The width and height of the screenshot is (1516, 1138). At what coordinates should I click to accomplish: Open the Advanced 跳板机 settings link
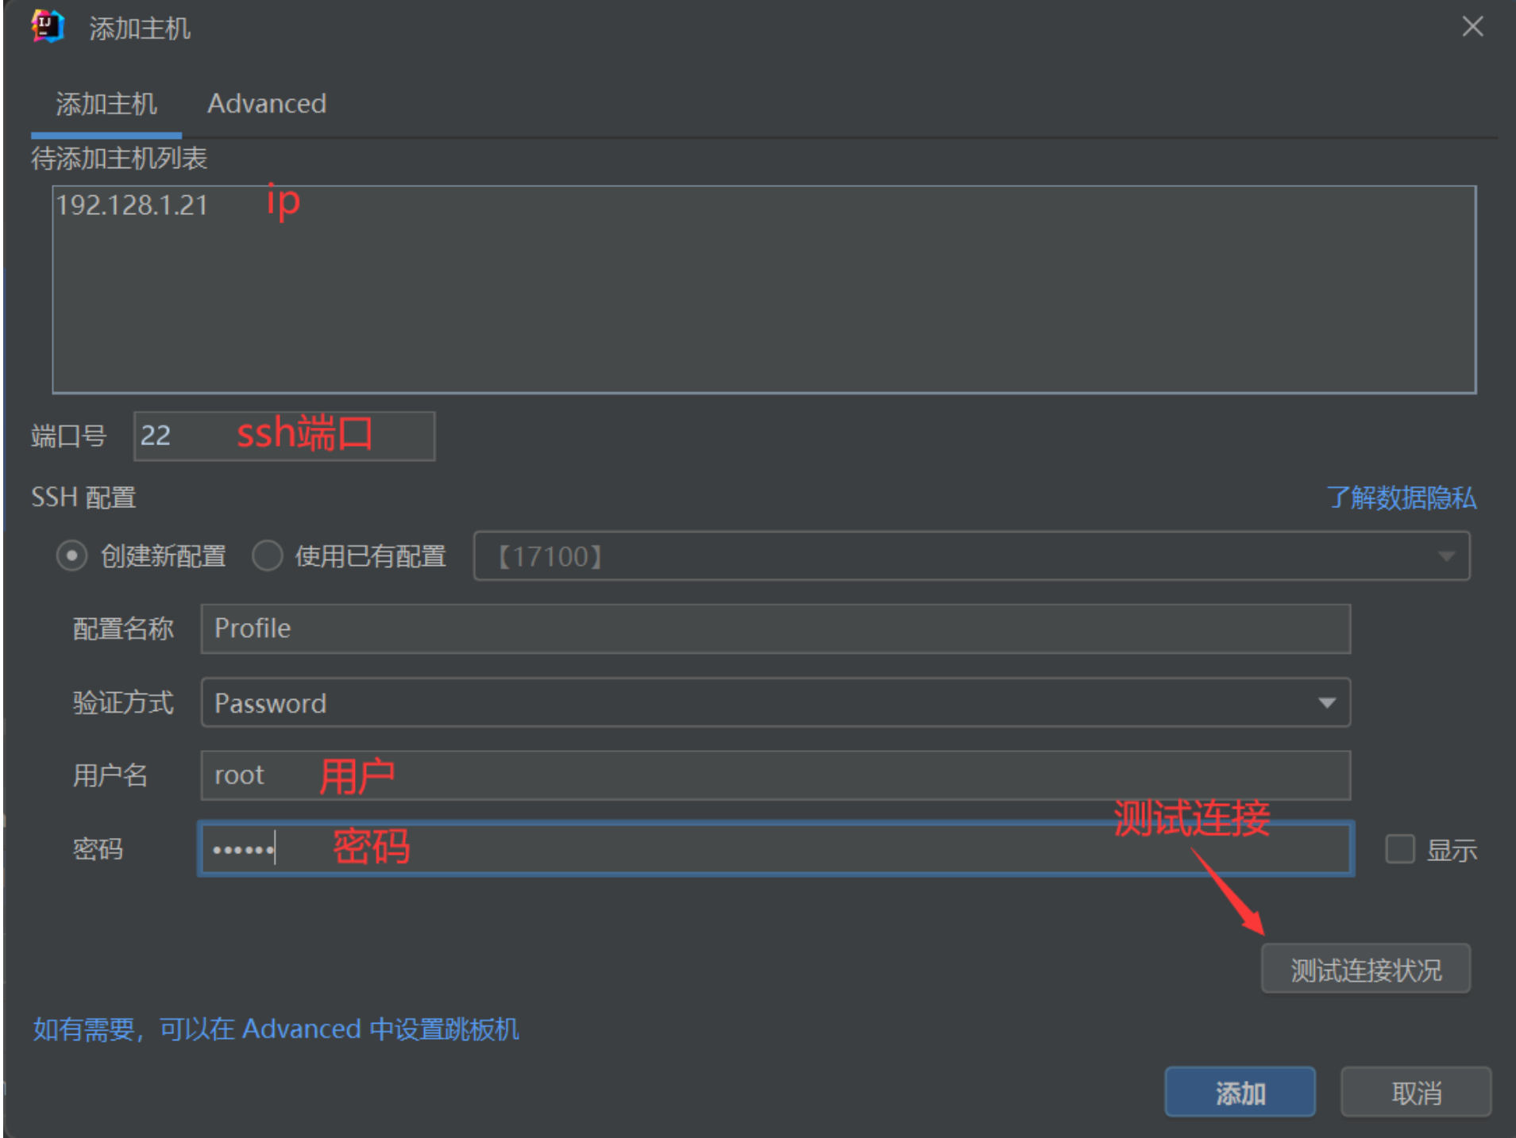(x=276, y=1029)
